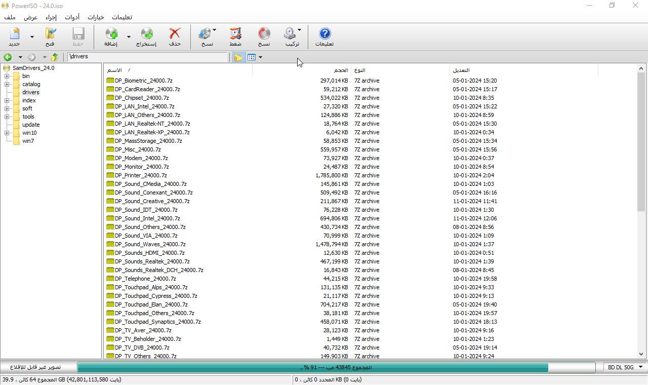Click the scroll down arrow of file list
This screenshot has height=385, width=648.
coord(641,354)
